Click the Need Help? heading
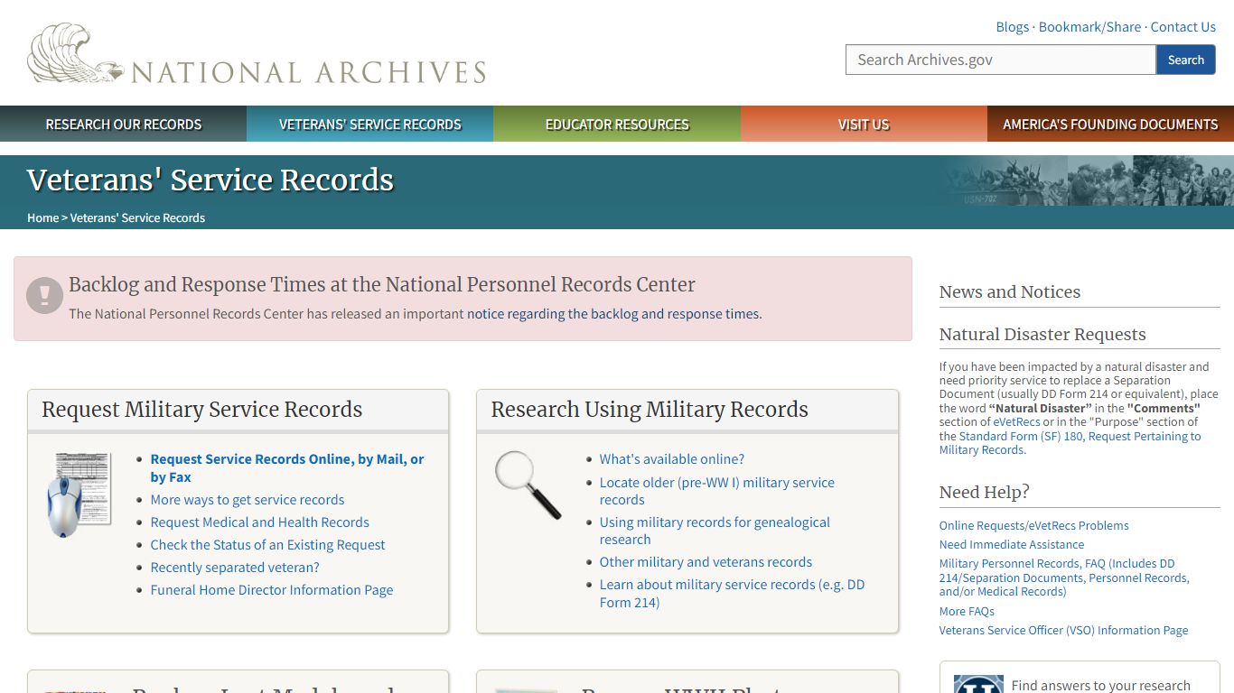Screen dimensions: 1234x693 click(x=985, y=493)
